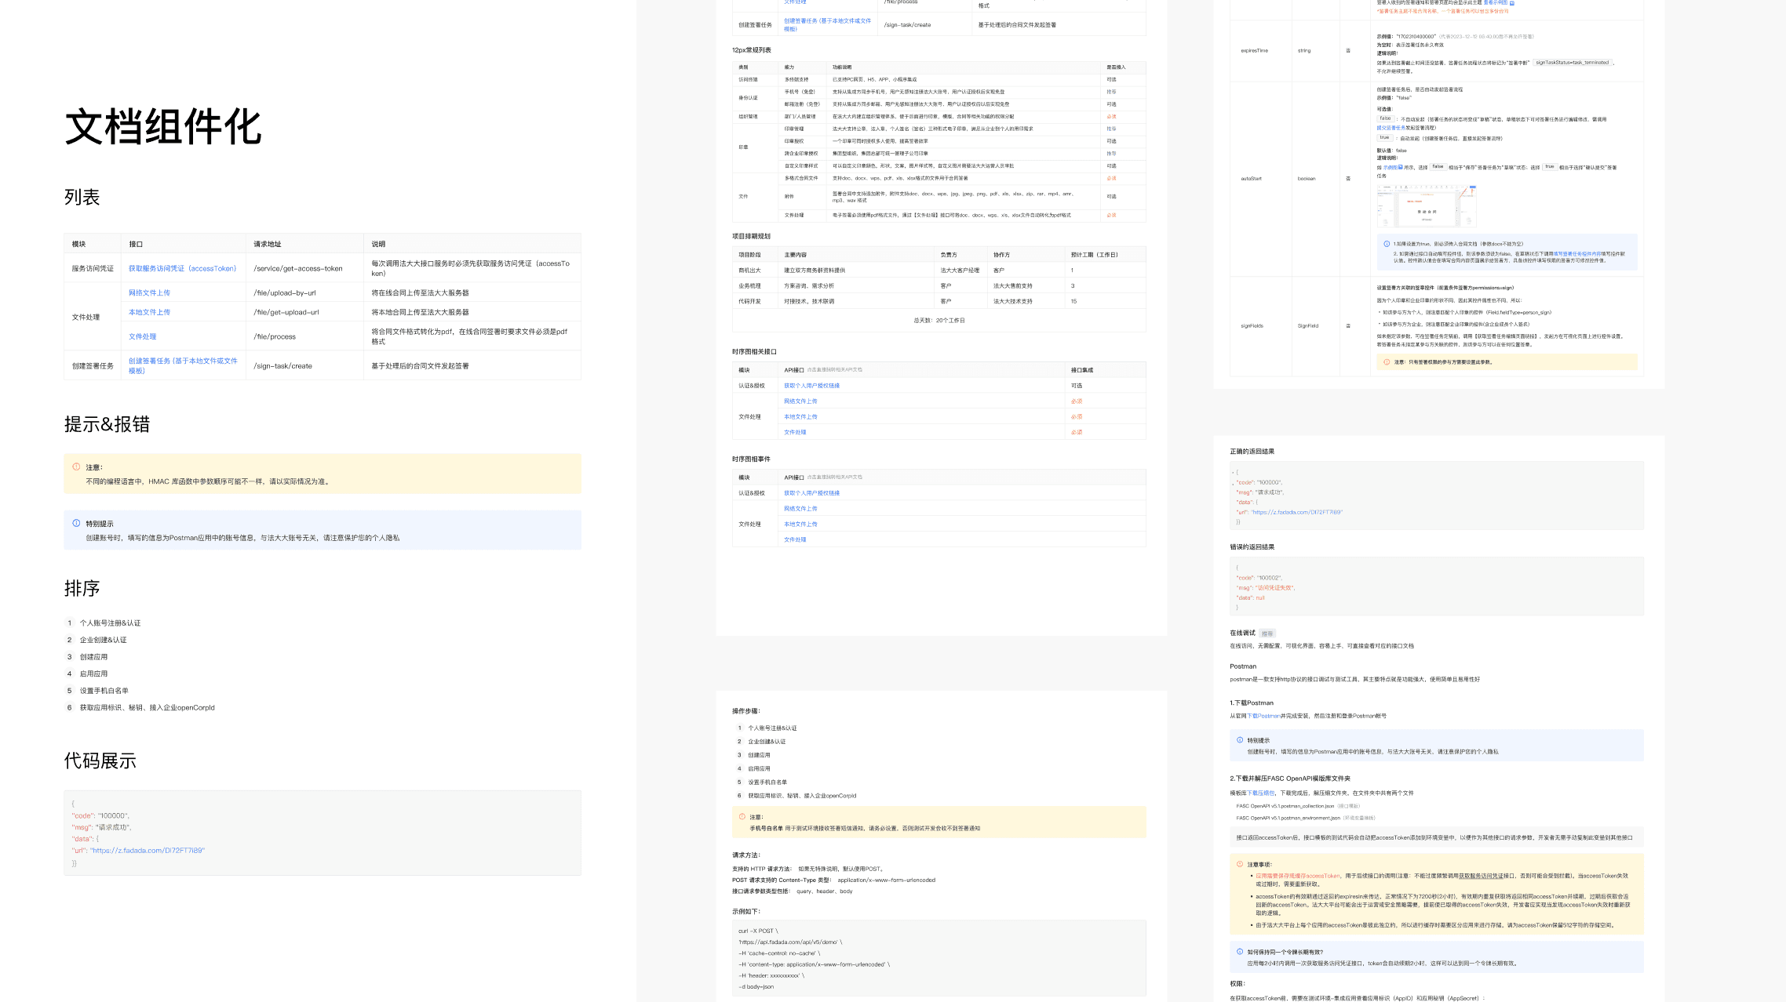
Task: Select list item 设置手机白名单 under 排序
Action: coord(104,691)
